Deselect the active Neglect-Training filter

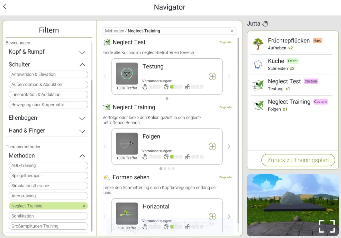pos(84,206)
